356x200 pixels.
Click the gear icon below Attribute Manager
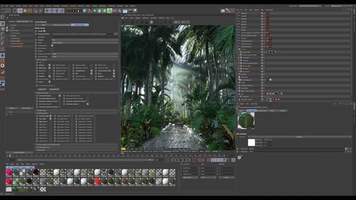tap(239, 157)
